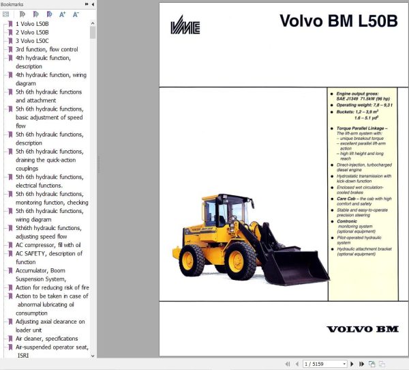Open '5th 6th hydraulic functions, description' bookmark

(x=50, y=139)
